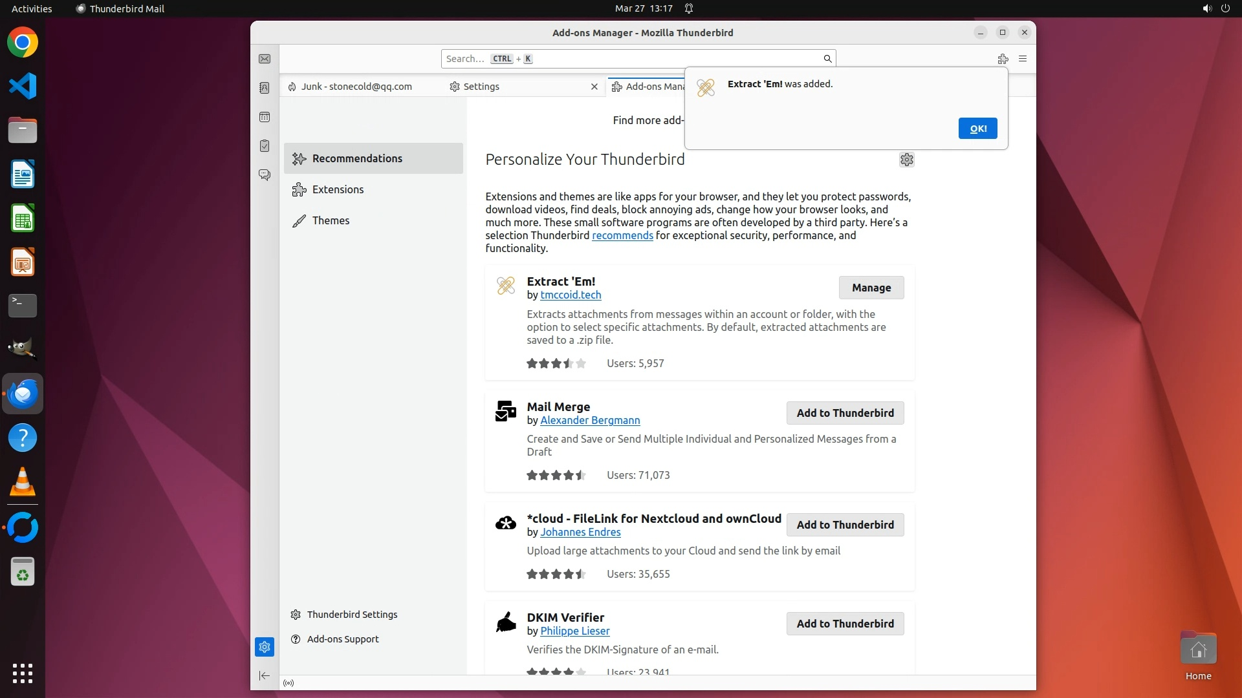This screenshot has width=1242, height=698.
Task: Open the add-on tools gear menu
Action: coord(906,160)
